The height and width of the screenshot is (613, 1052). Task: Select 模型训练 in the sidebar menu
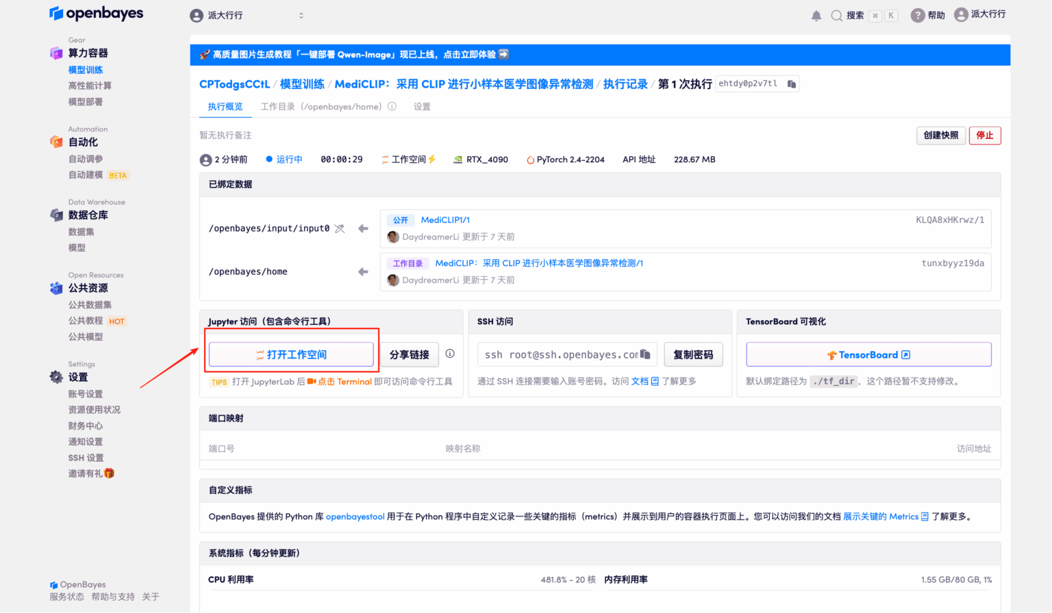tap(86, 69)
